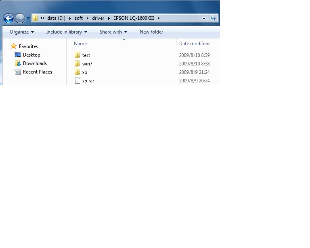Navigate to data (D:) breadcrumb
This screenshot has height=248, width=310.
pos(56,18)
